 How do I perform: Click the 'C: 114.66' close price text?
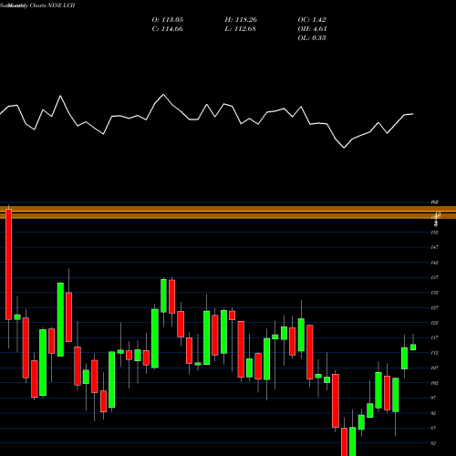(x=167, y=29)
